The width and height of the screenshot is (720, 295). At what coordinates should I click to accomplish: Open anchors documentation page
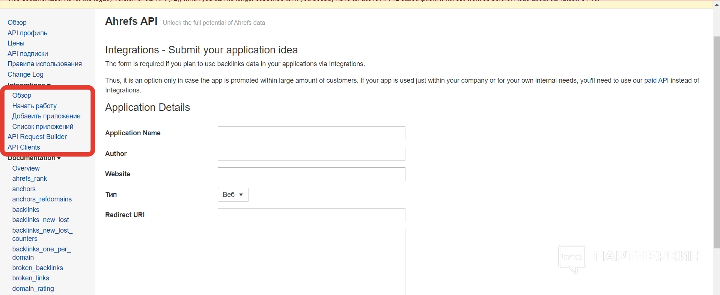24,189
